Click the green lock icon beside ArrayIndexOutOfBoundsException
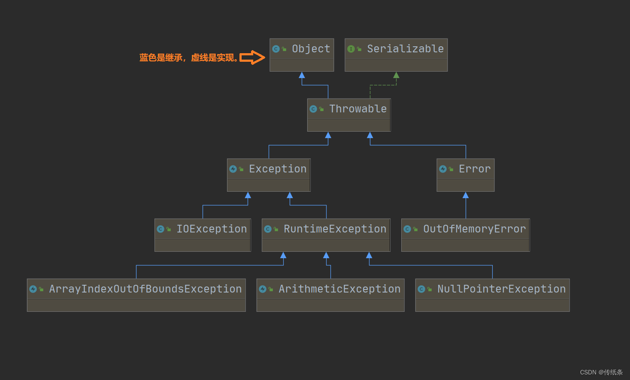Viewport: 630px width, 380px height. click(41, 290)
